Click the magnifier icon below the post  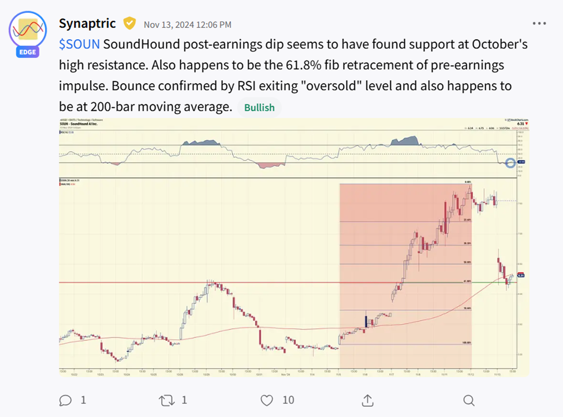(469, 400)
